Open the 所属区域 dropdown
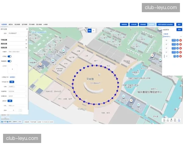 17,96
